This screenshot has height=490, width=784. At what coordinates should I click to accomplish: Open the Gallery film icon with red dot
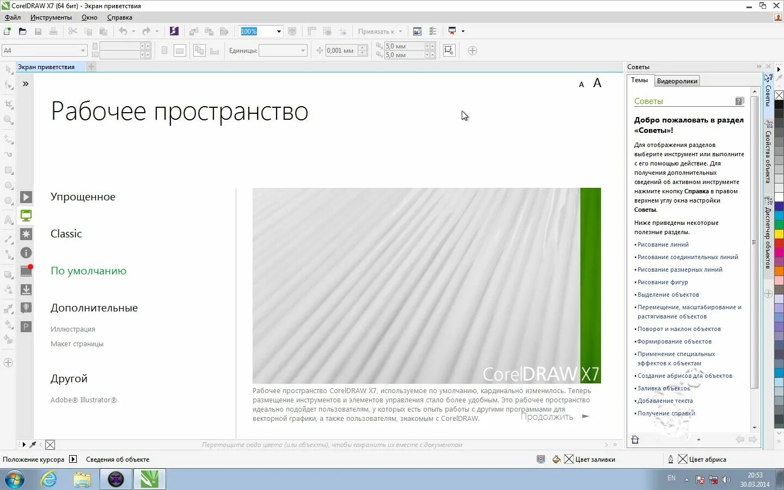(x=26, y=271)
